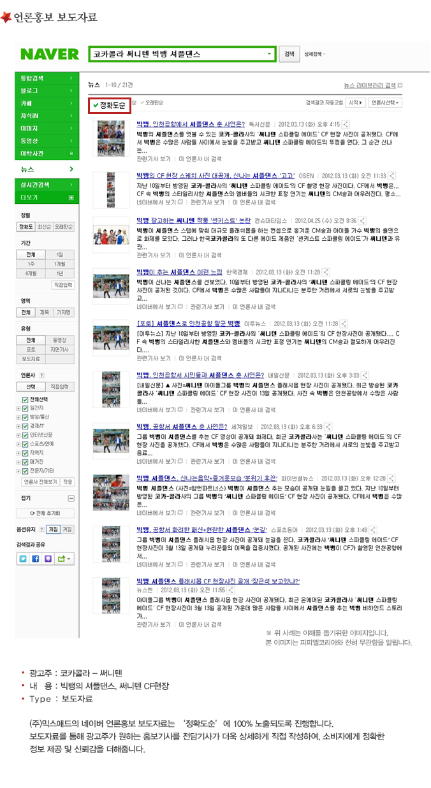
Task: Share the 컨슈머타임스 article via share icon
Action: coord(363,220)
